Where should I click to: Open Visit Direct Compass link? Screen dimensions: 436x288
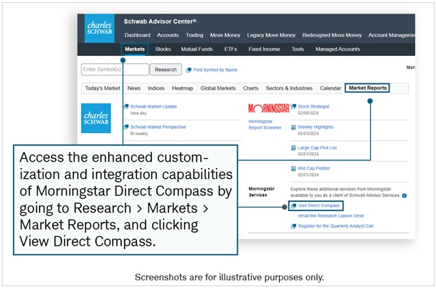click(x=319, y=205)
